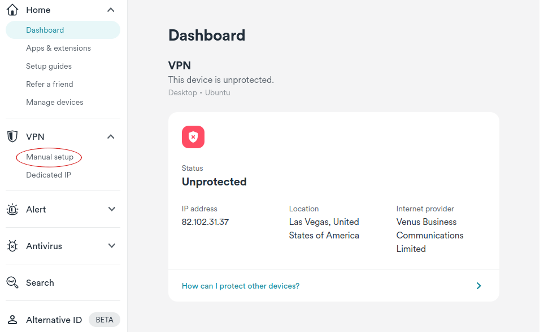Select Dashboard in the sidebar
This screenshot has height=332, width=544.
coord(45,30)
